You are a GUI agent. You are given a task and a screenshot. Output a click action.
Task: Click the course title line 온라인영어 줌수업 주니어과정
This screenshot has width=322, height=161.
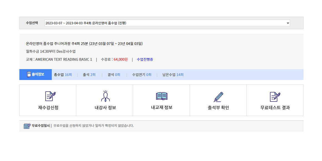84,44
